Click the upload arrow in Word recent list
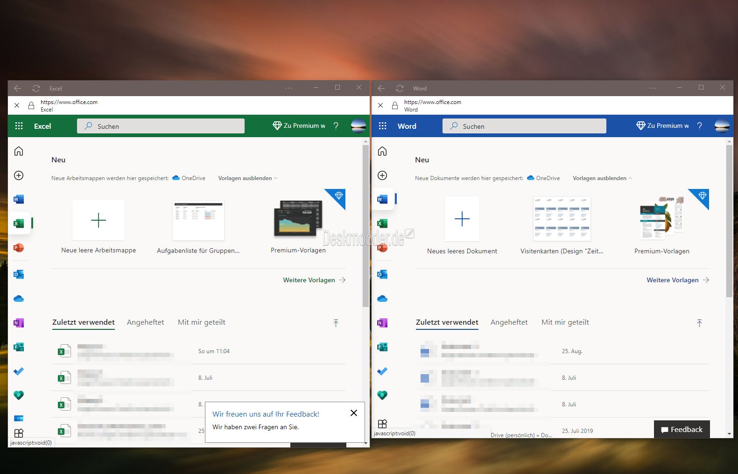Image resolution: width=738 pixels, height=474 pixels. pos(699,323)
